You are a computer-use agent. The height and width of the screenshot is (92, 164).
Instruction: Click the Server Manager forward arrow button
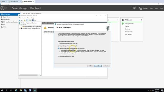(6, 8)
